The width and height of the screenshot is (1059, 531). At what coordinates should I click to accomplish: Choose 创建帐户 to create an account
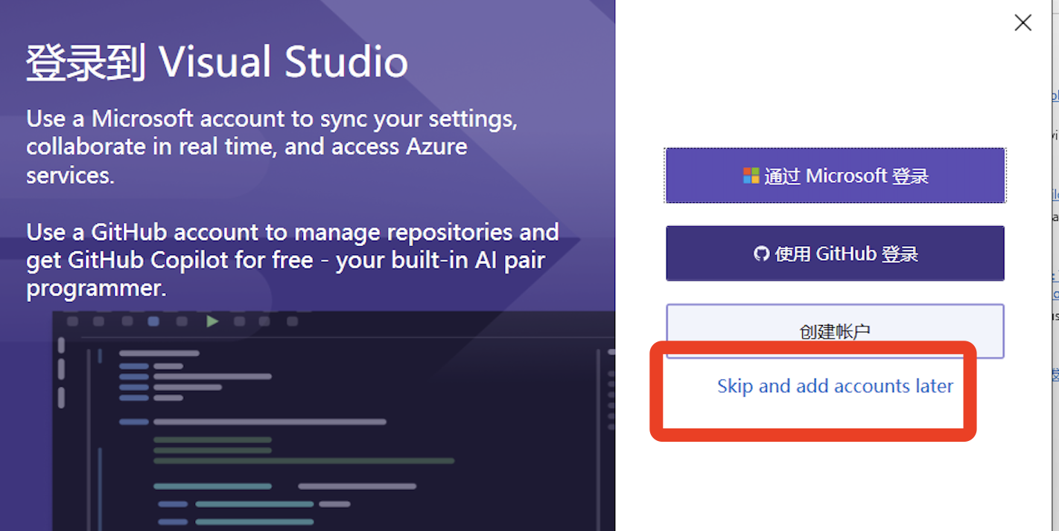[x=835, y=331]
